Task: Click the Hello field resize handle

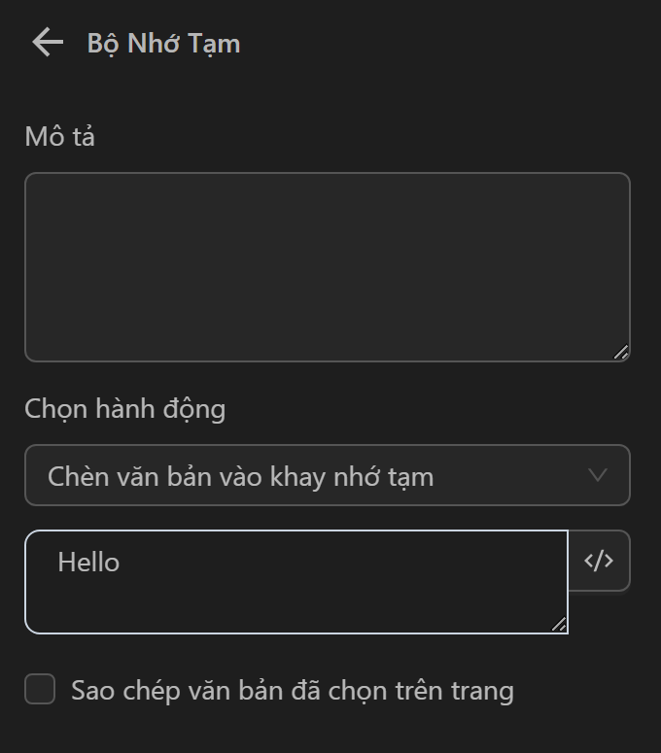Action: pos(559,624)
